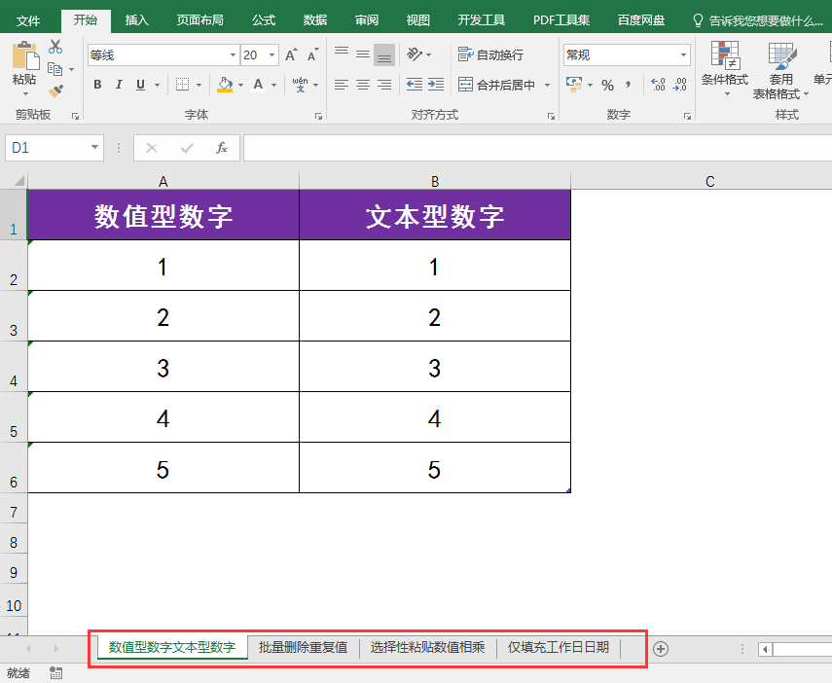Viewport: 832px width, 683px height.
Task: Click the wén phonetic guide icon
Action: 301,85
